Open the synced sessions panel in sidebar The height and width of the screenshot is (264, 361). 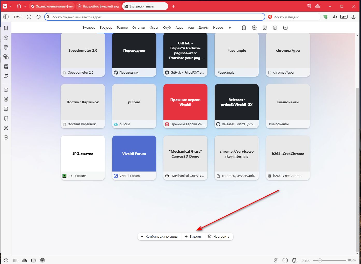click(6, 76)
